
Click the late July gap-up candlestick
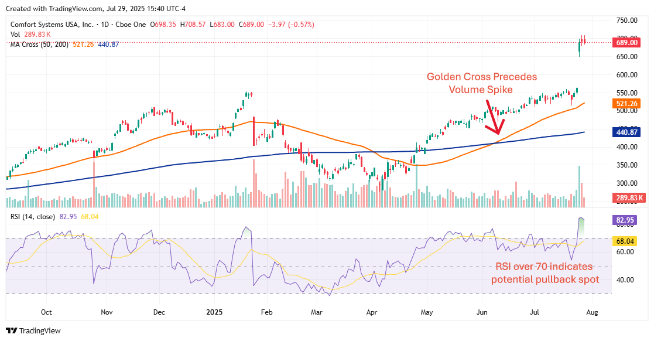point(579,48)
